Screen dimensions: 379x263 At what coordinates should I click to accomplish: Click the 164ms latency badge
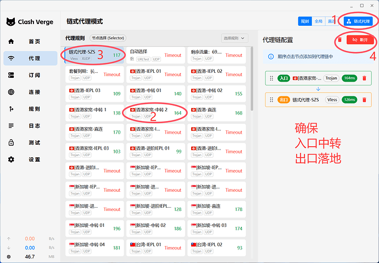[349, 78]
